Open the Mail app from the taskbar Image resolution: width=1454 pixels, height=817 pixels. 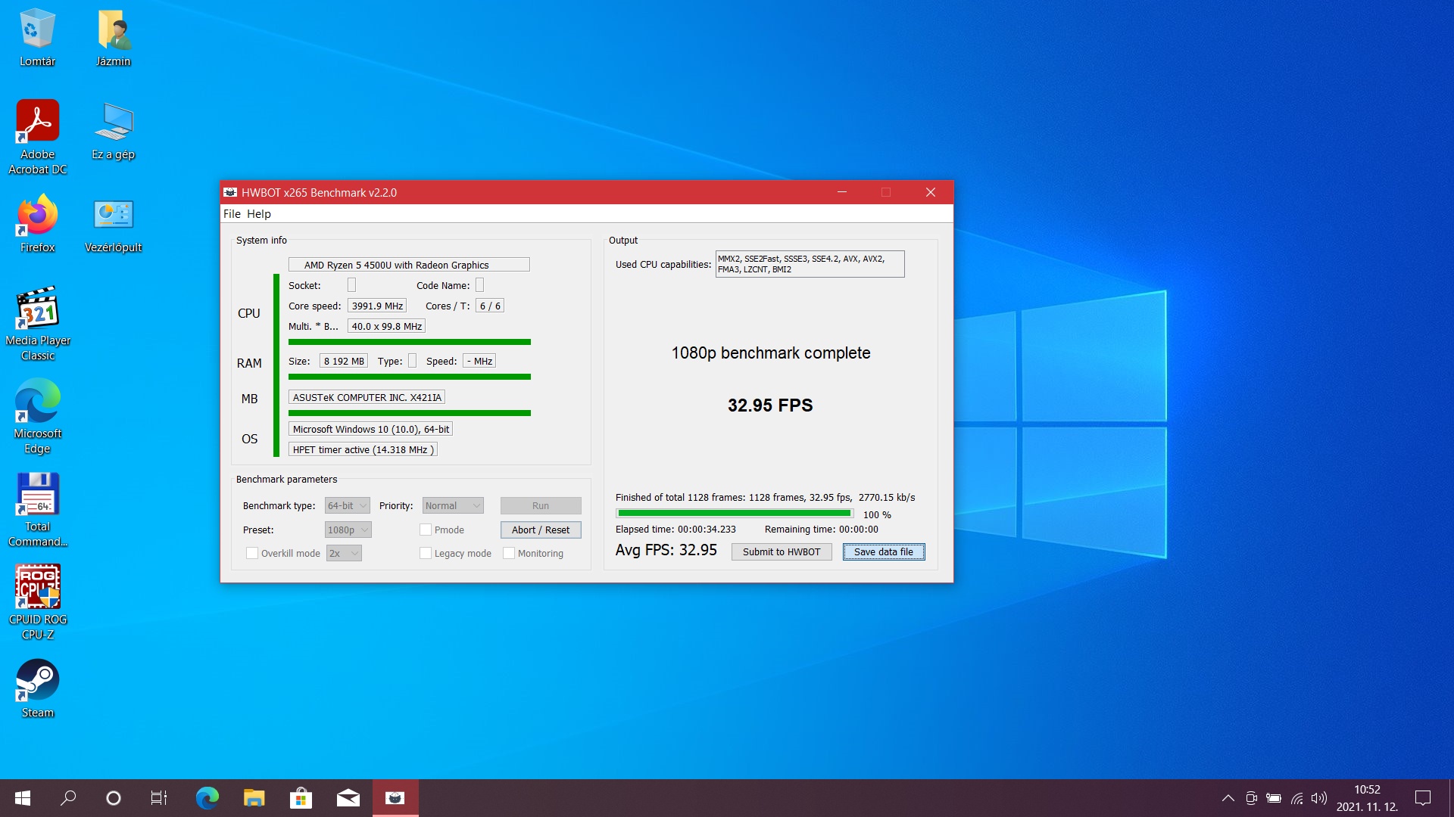[x=348, y=798]
